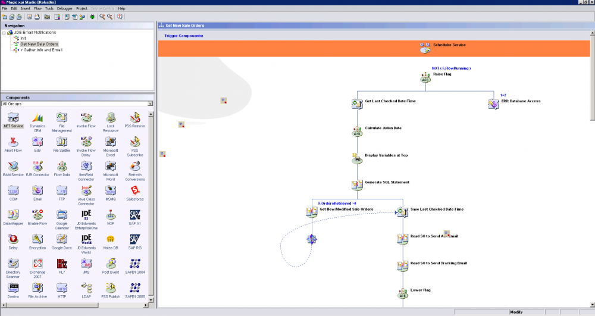Click the Get New Modified Sale Orders step icon
This screenshot has width=595, height=316.
coord(312,212)
